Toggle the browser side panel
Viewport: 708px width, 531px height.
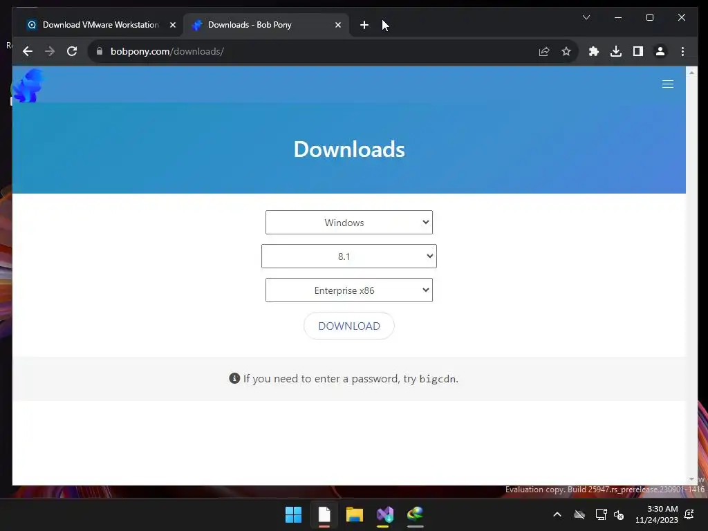(638, 51)
